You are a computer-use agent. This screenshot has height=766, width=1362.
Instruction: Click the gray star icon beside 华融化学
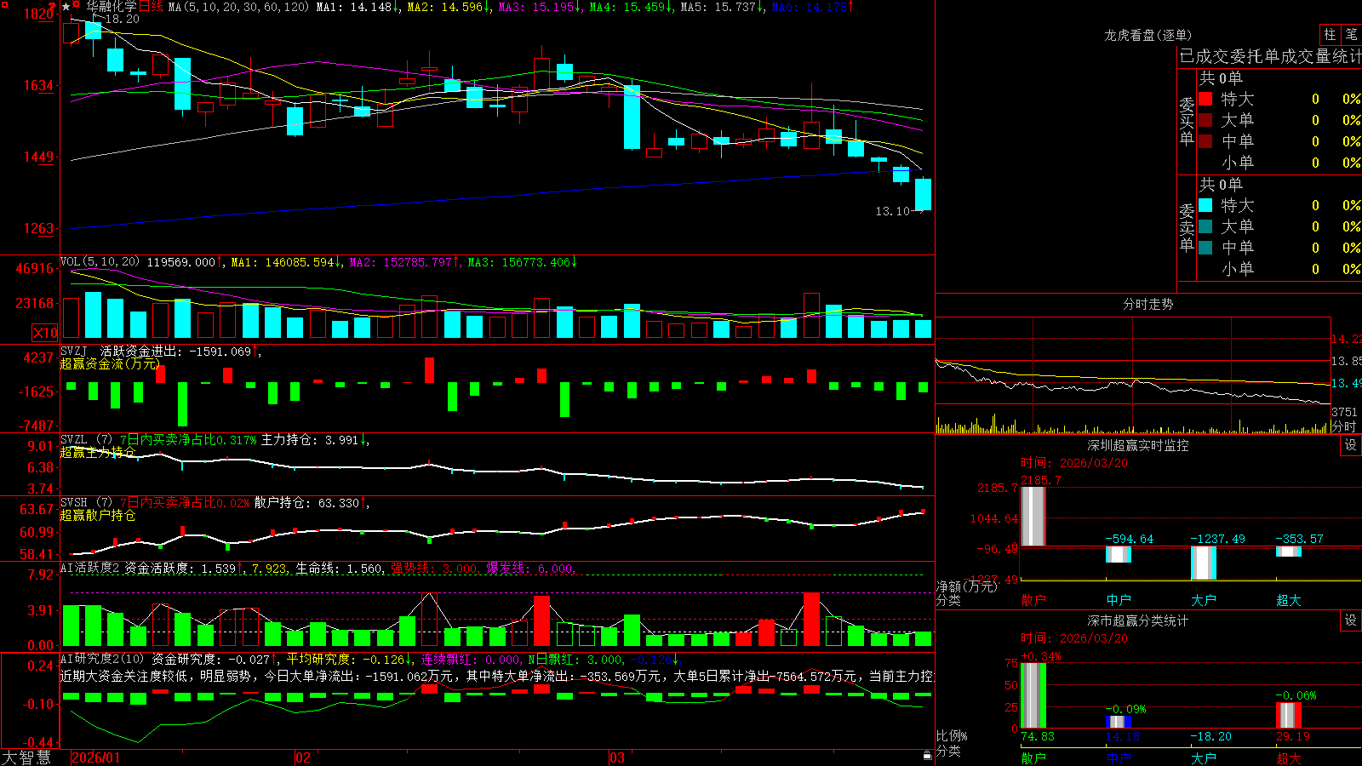coord(66,7)
